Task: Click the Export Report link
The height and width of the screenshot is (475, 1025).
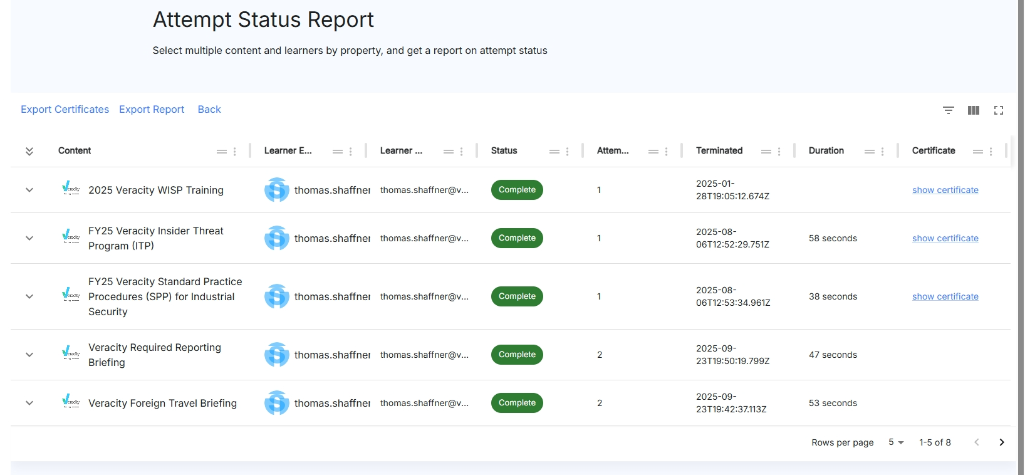Action: click(x=152, y=110)
